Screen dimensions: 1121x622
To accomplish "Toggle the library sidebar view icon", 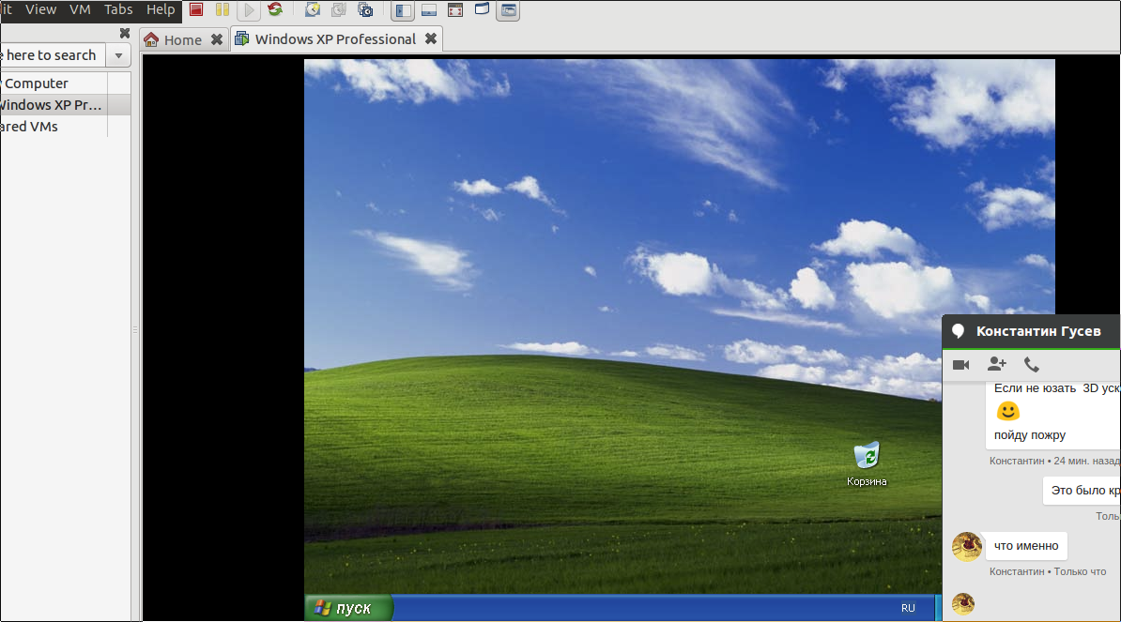I will (403, 10).
